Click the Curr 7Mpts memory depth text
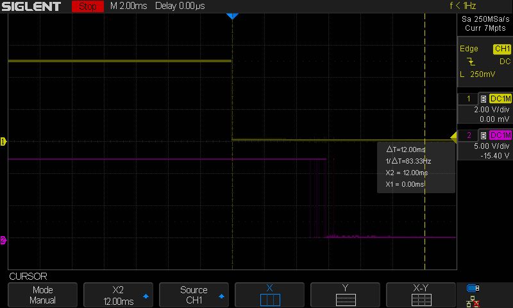Screen dimensions: 513x308 (x=485, y=28)
